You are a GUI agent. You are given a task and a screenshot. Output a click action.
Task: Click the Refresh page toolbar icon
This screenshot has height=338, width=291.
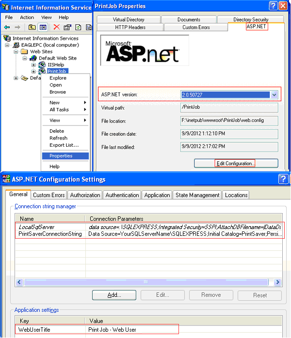(x=78, y=27)
